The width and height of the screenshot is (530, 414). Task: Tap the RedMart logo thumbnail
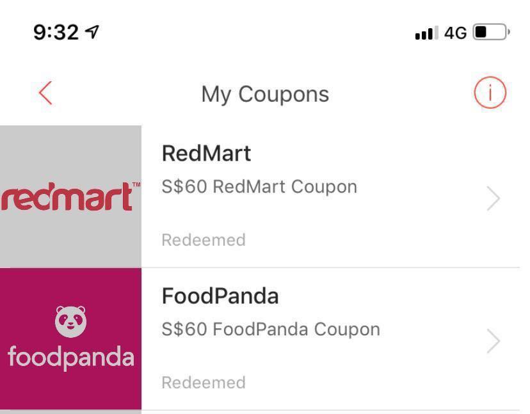coord(70,196)
